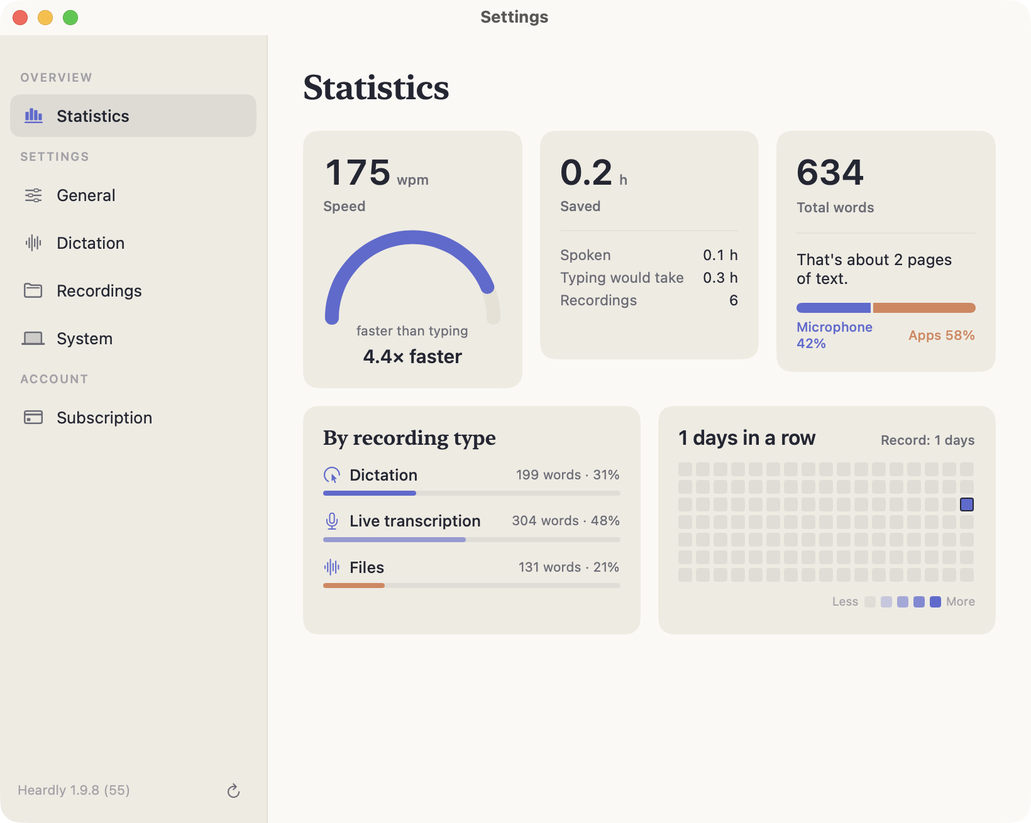The image size is (1031, 823).
Task: Click the 'Typing would take' row label
Action: 622,278
